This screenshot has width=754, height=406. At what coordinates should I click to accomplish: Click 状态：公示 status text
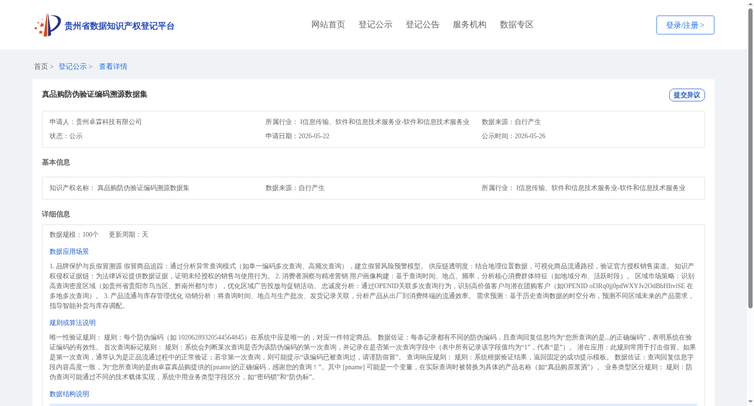[66, 136]
